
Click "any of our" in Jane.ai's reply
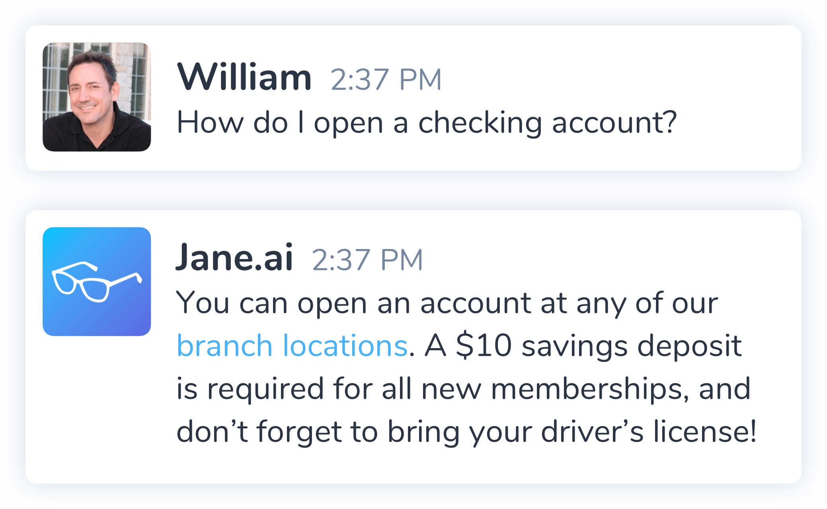pos(647,303)
